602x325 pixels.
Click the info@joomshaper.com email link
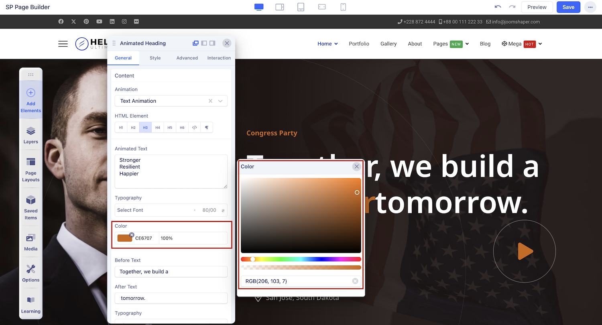(513, 22)
